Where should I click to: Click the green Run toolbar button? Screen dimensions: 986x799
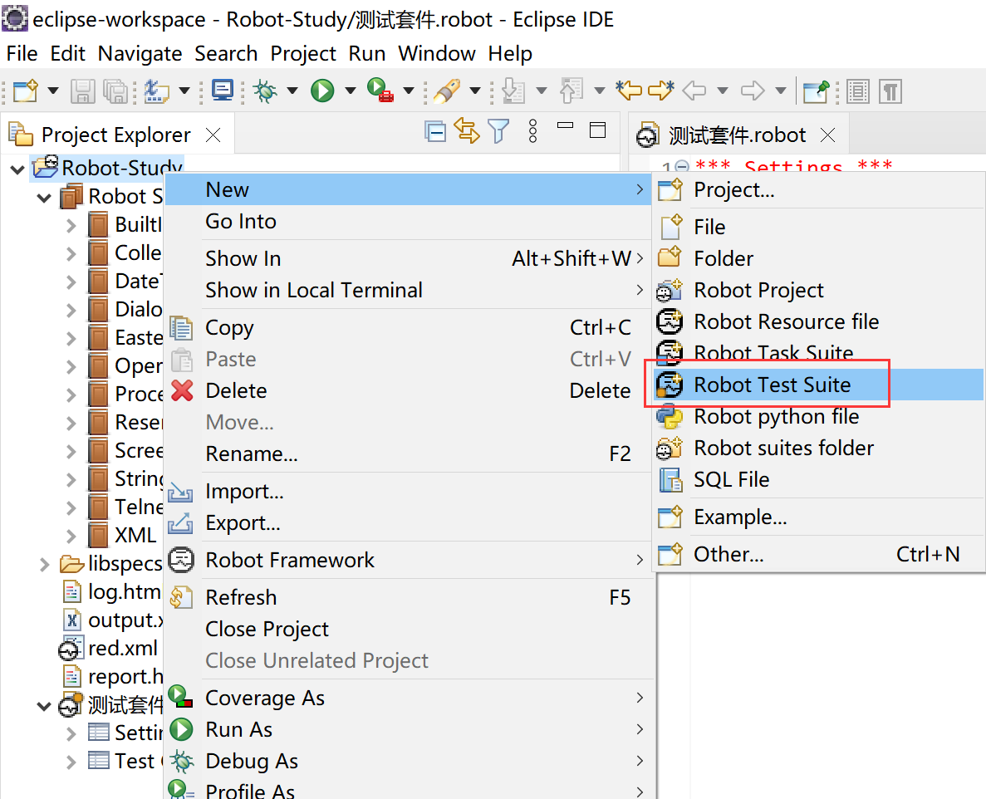pyautogui.click(x=322, y=91)
